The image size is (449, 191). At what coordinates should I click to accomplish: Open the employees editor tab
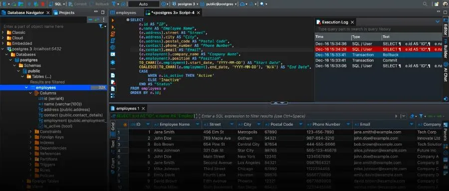[x=123, y=12]
